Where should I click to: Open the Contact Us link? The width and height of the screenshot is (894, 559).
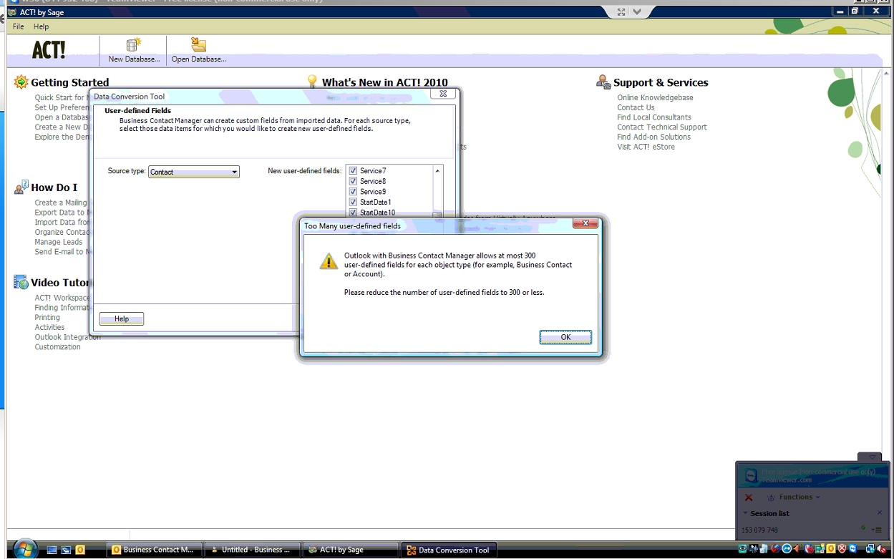(x=636, y=107)
